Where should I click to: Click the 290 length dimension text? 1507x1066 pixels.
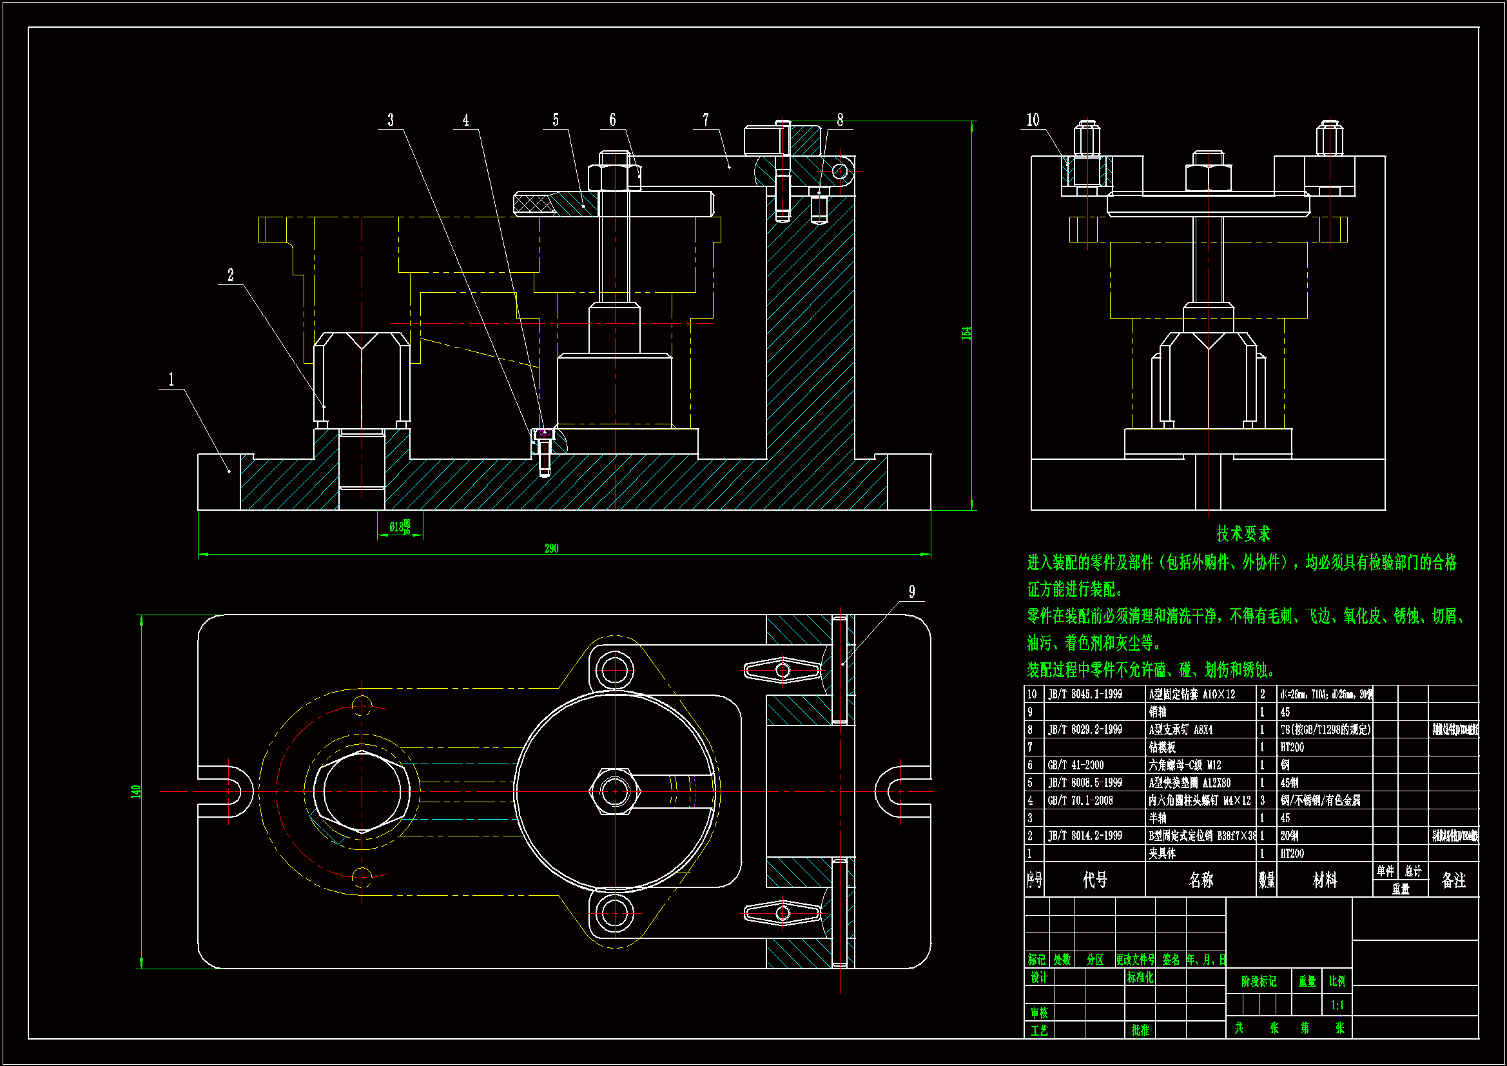tap(551, 548)
